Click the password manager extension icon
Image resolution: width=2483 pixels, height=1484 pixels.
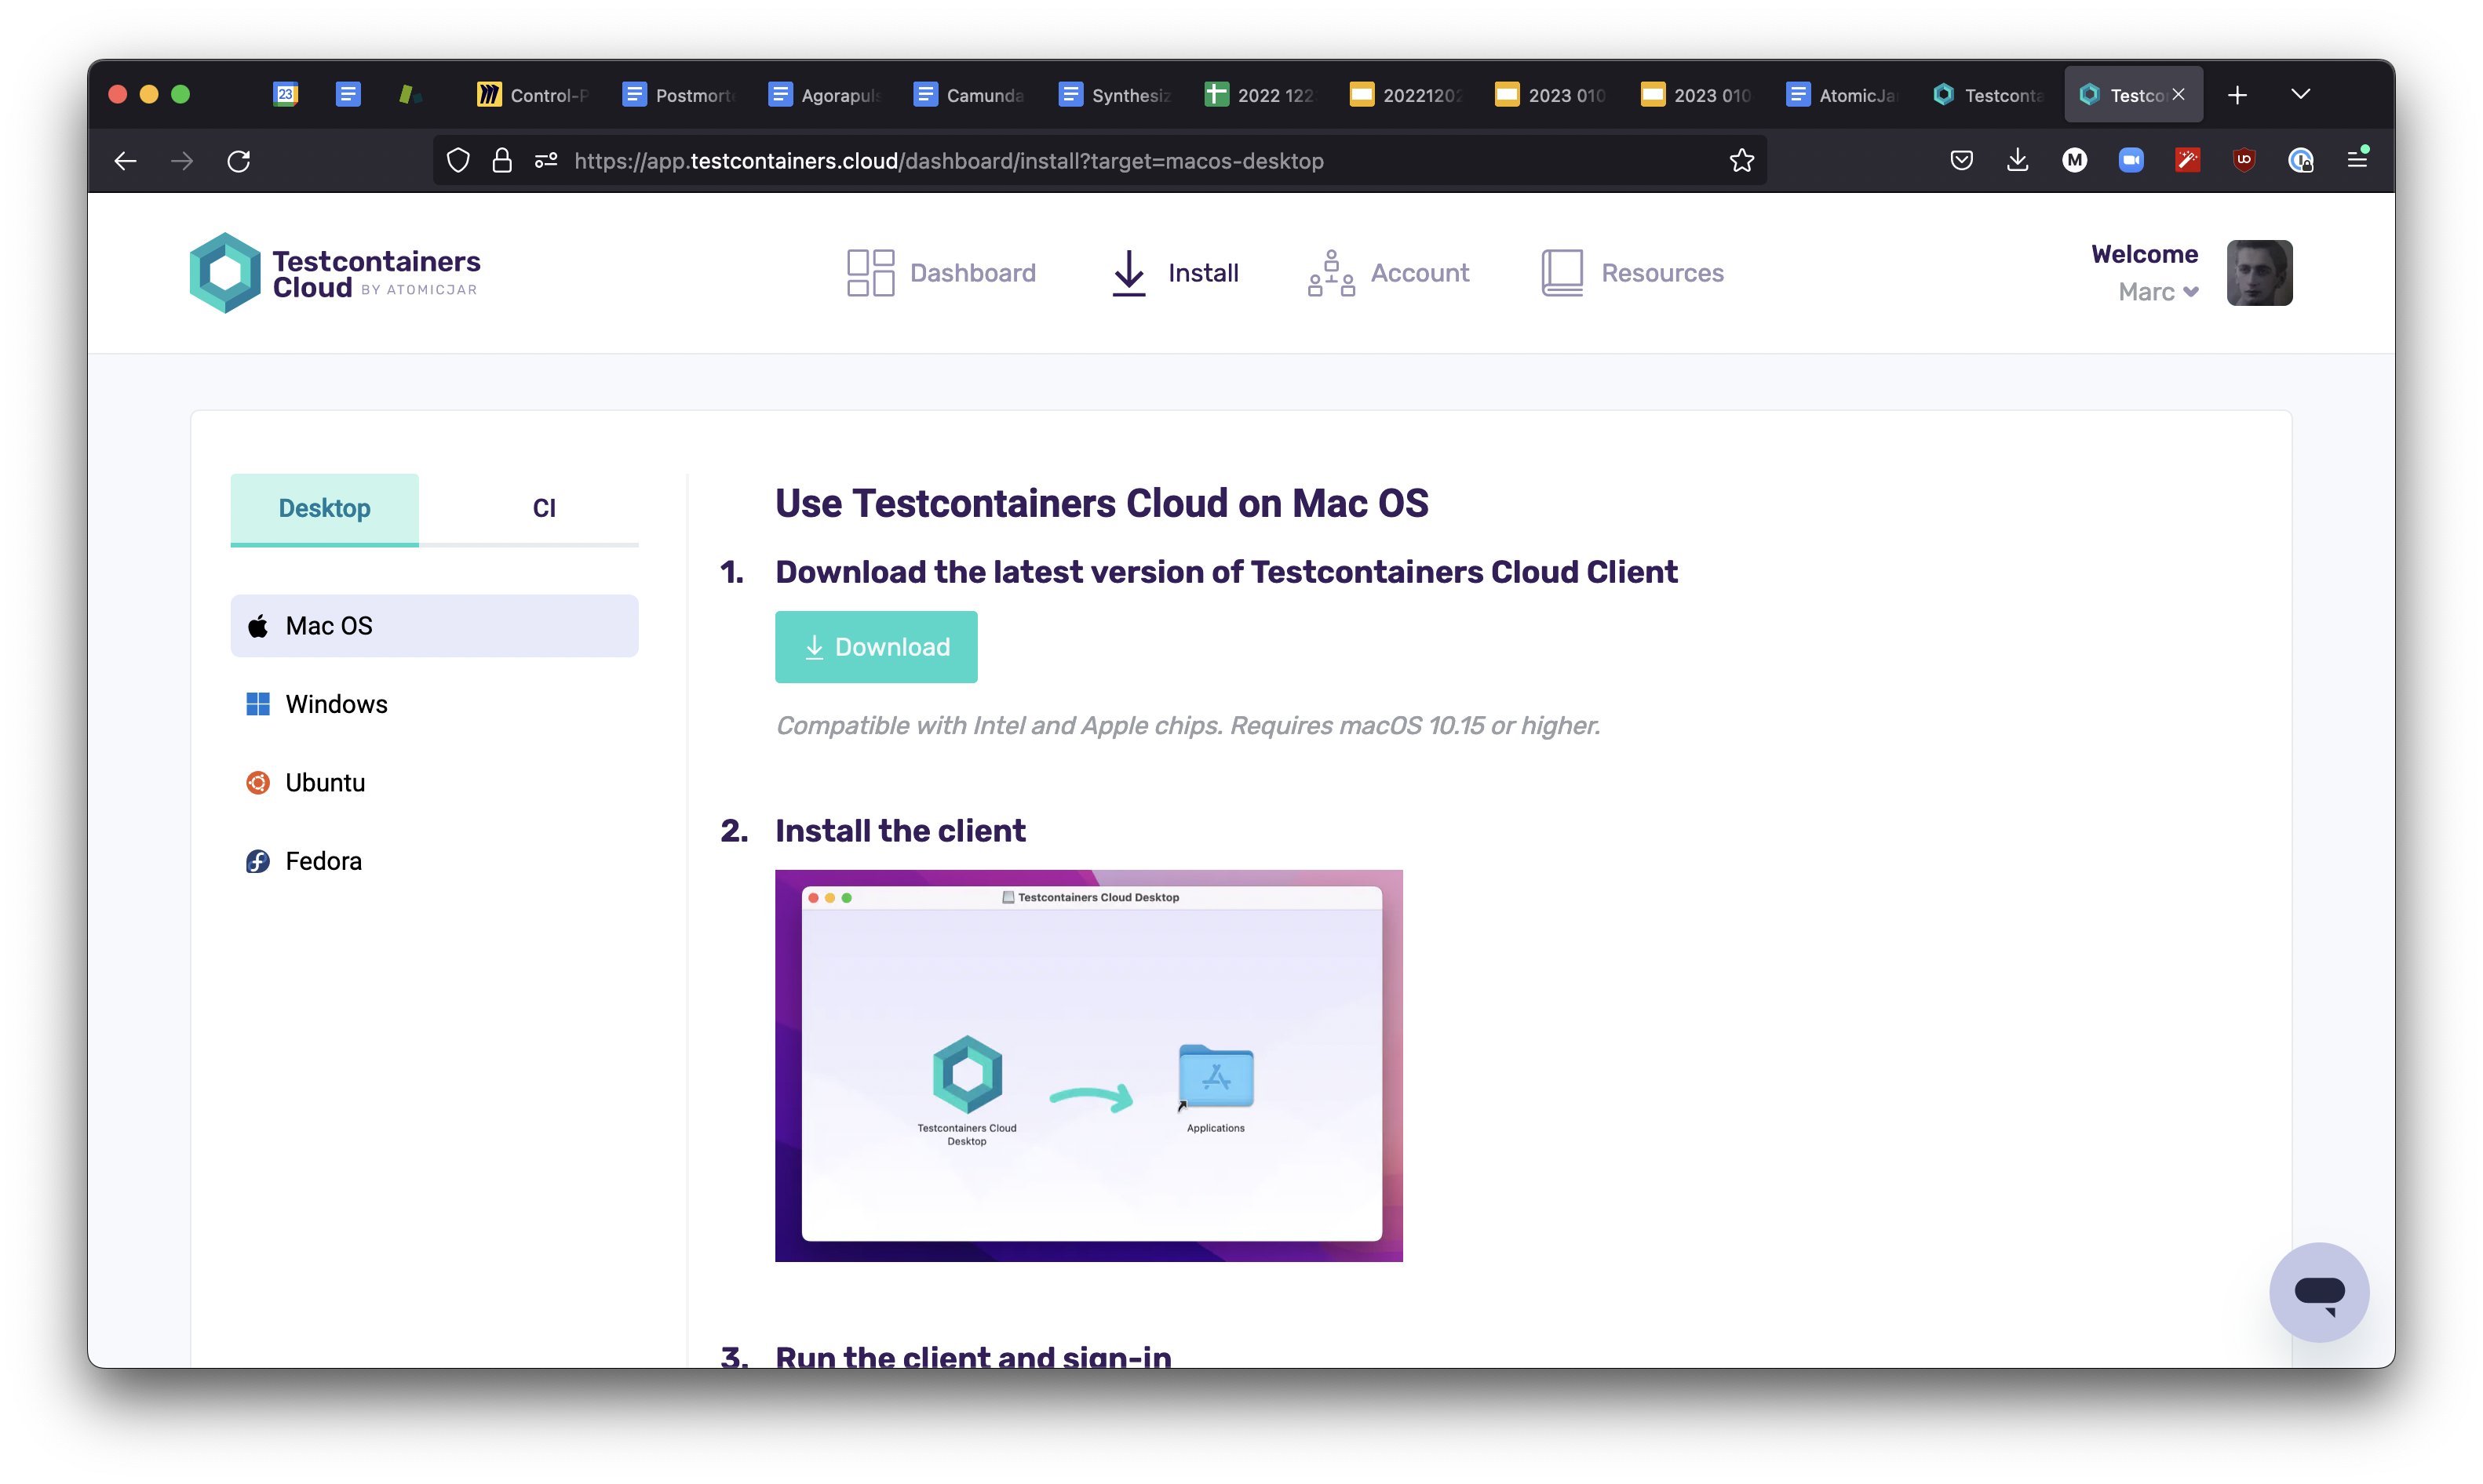coord(2301,160)
